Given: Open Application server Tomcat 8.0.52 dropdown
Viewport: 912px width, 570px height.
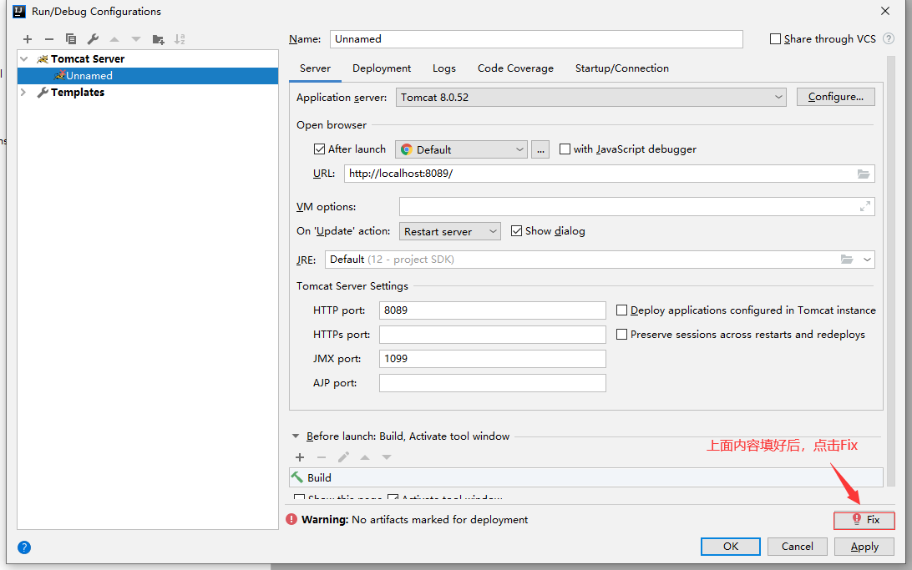Looking at the screenshot, I should point(591,97).
